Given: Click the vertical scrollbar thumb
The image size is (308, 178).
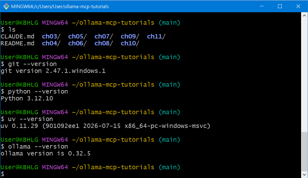Looking at the screenshot, I should [304, 152].
